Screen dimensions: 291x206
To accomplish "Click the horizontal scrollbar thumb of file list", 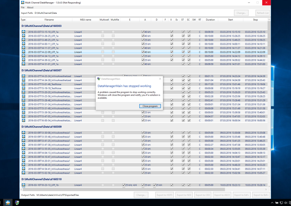I will coord(124,190).
